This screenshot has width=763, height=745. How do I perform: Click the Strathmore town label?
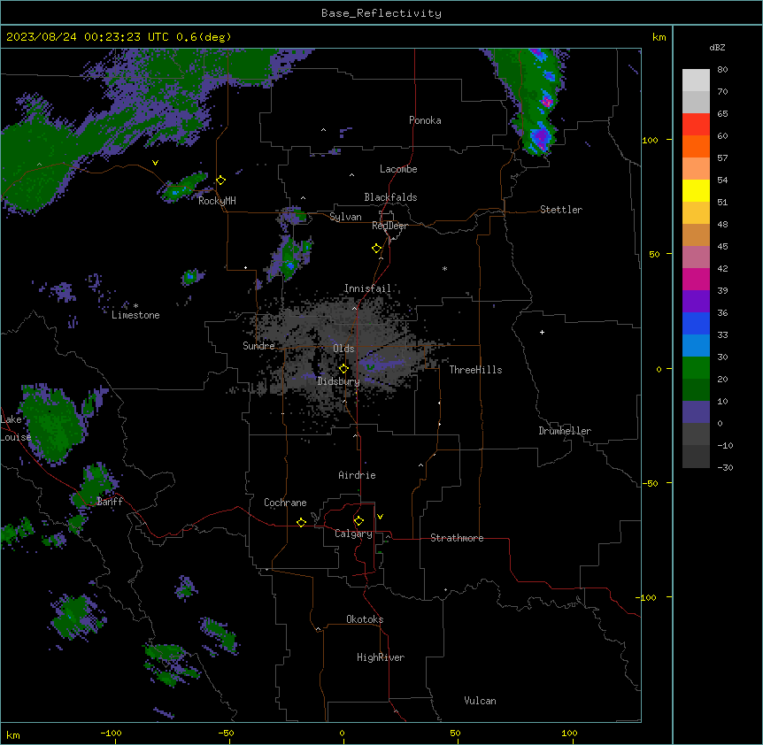click(457, 538)
